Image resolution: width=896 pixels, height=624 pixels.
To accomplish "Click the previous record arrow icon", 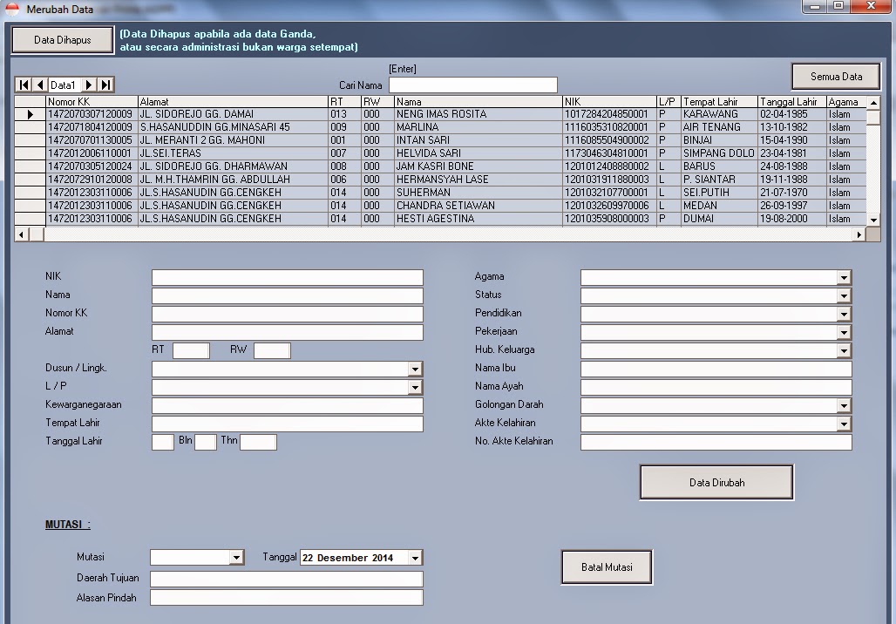I will [x=39, y=85].
